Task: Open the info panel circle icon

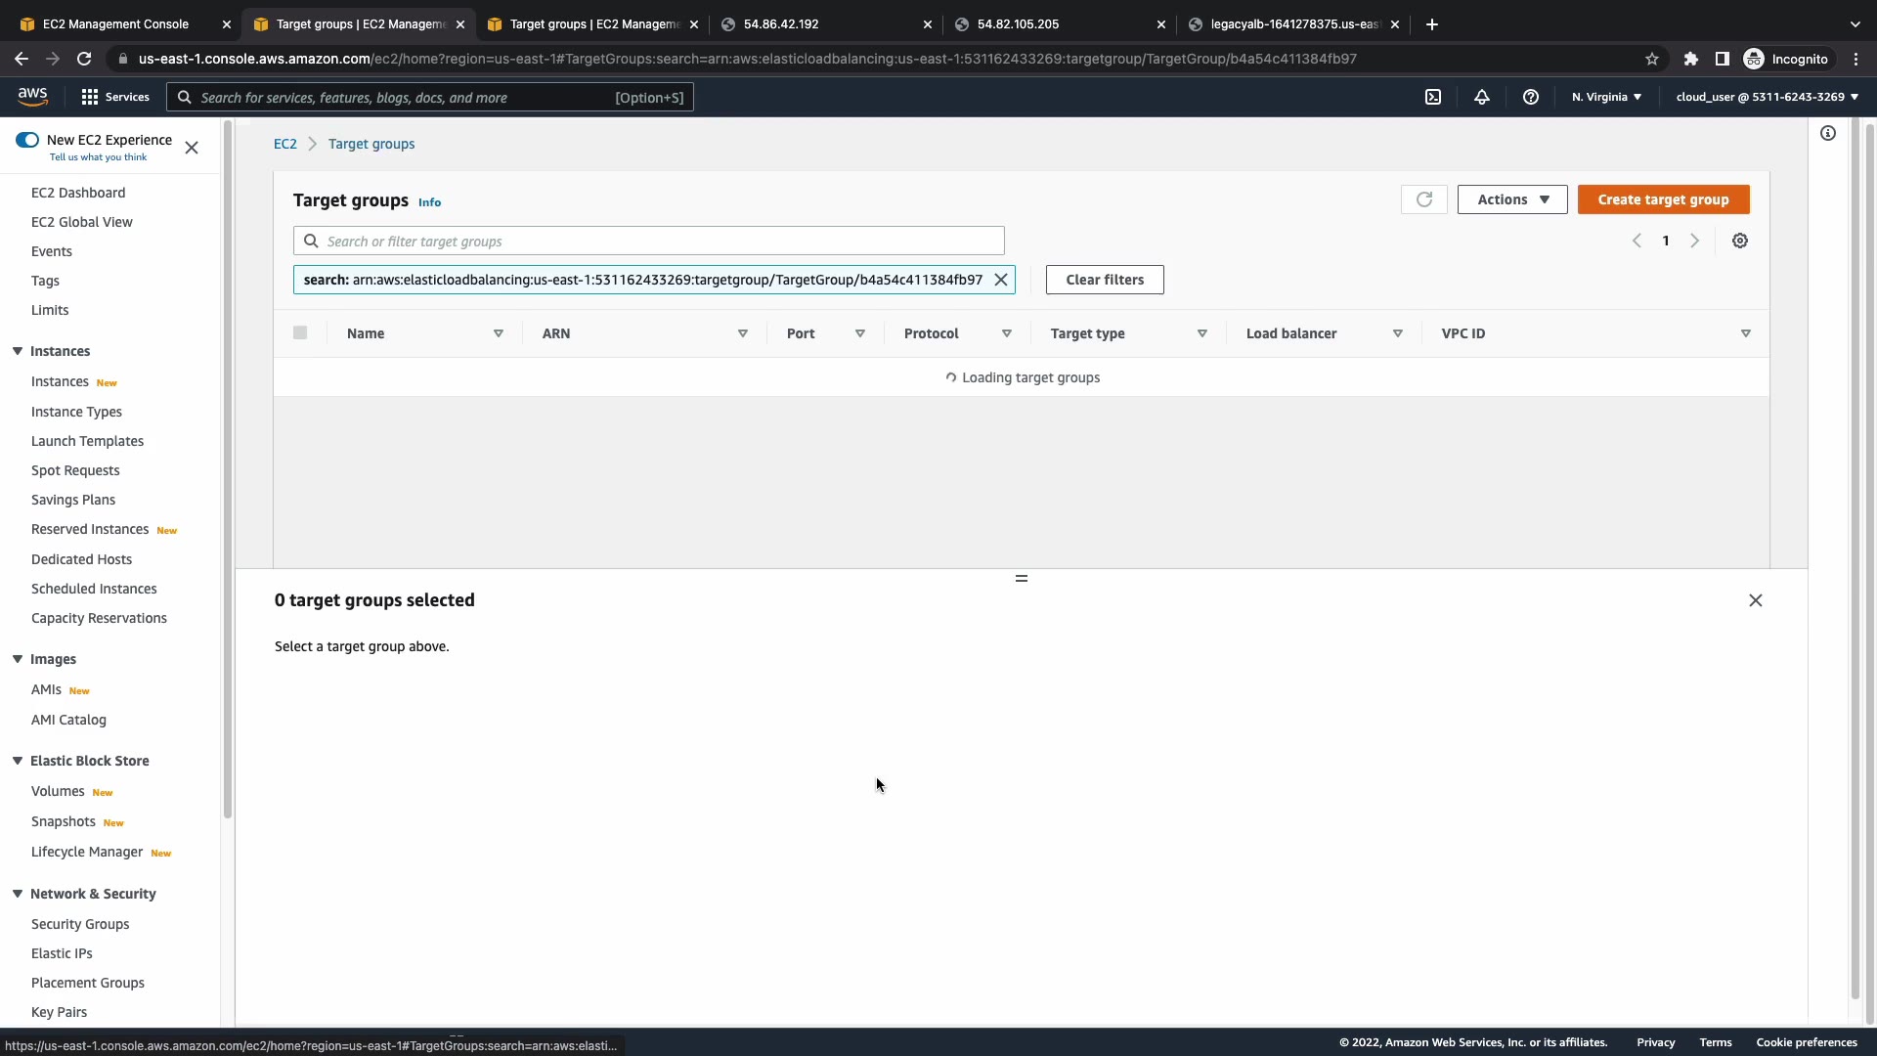Action: tap(1828, 133)
